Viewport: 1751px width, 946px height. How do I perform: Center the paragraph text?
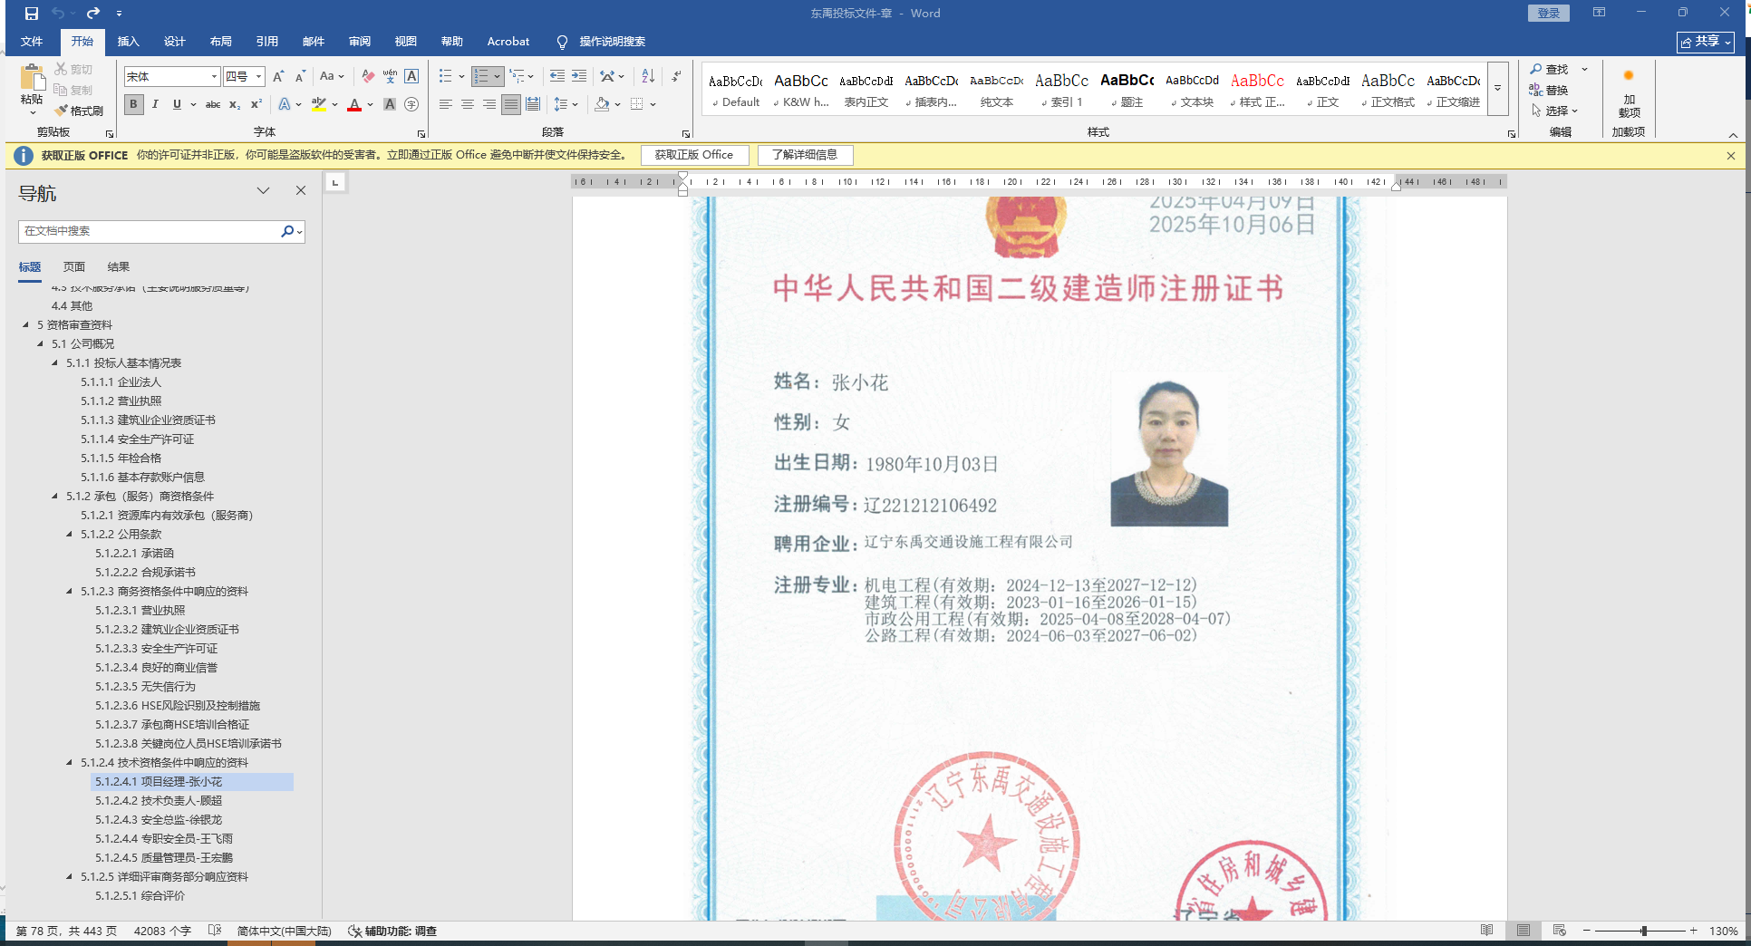(468, 104)
